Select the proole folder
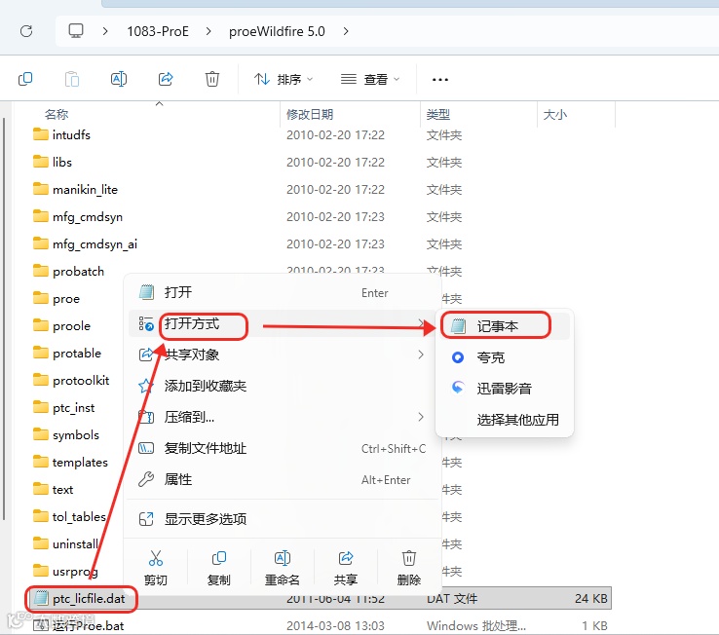719x635 pixels. 62,325
